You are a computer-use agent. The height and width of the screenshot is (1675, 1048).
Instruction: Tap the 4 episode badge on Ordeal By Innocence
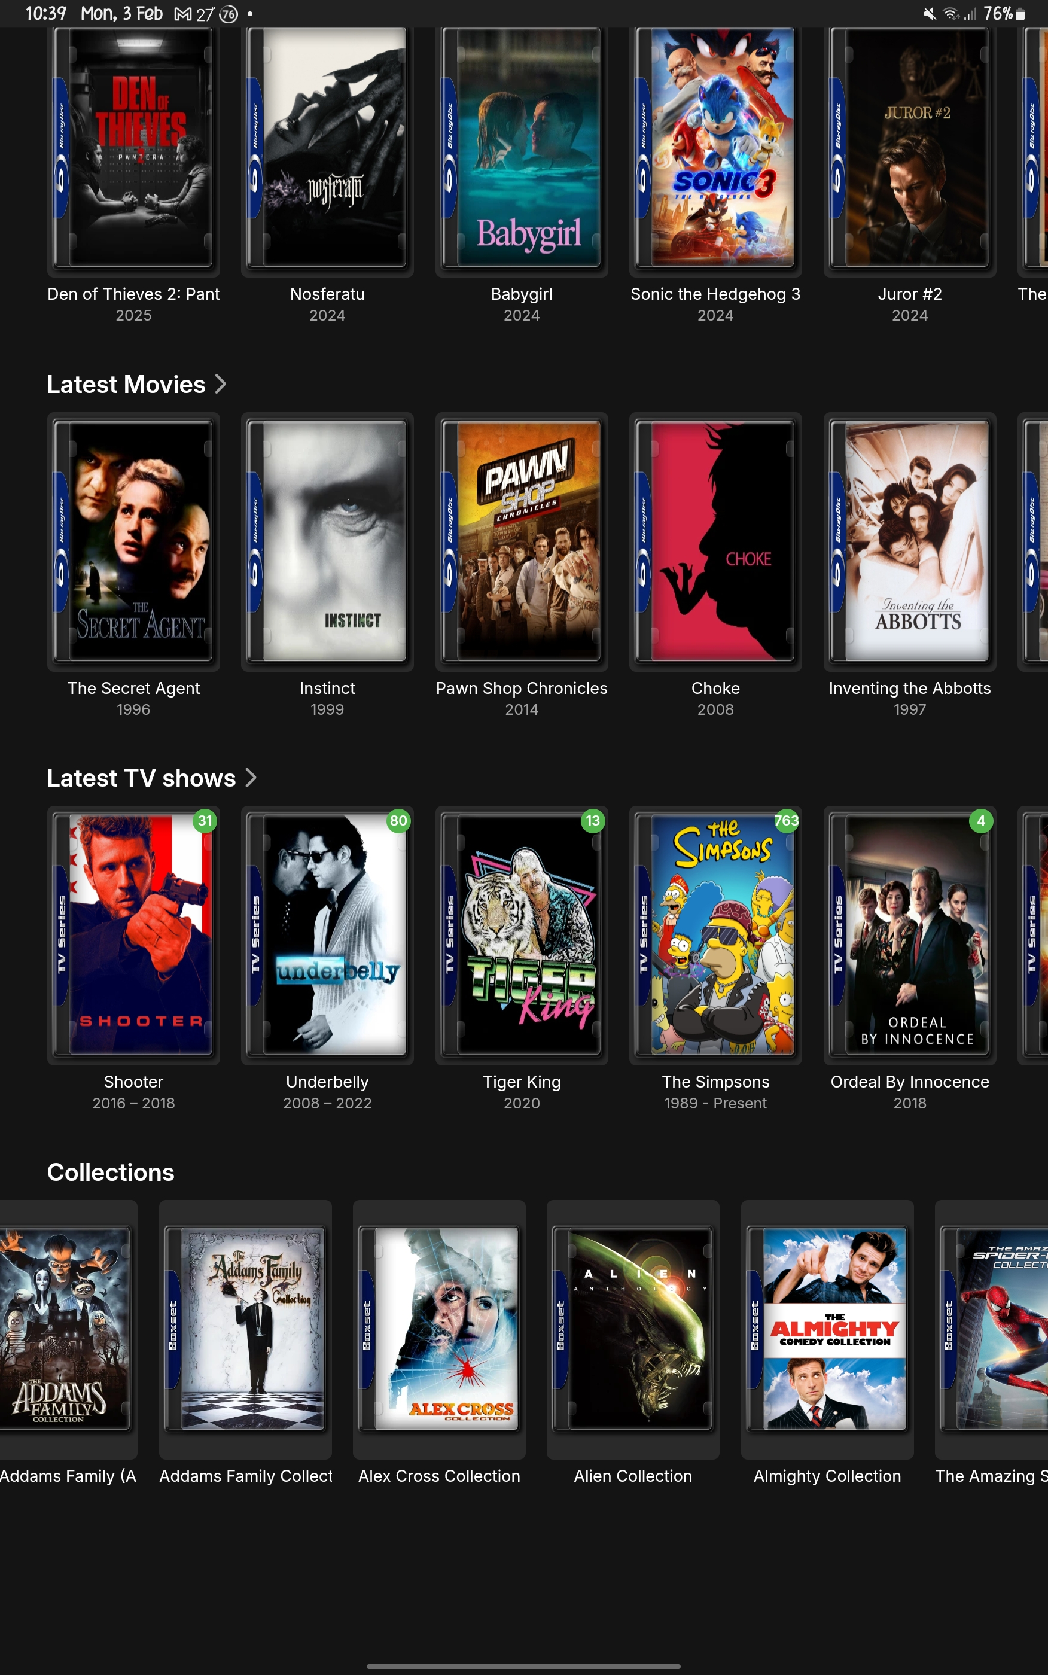(981, 821)
